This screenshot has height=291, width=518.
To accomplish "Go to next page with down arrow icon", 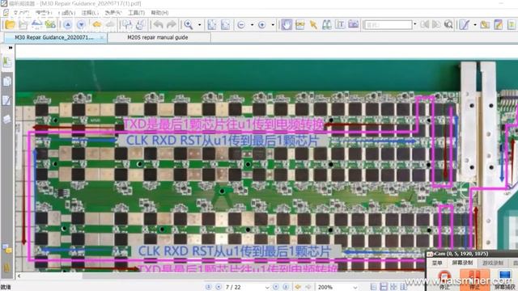I will click(x=81, y=25).
